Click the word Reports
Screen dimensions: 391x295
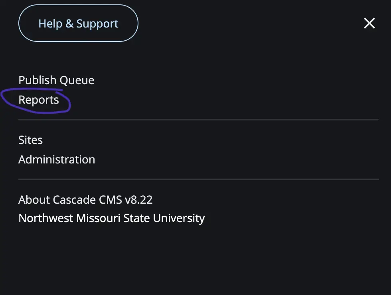tap(39, 100)
